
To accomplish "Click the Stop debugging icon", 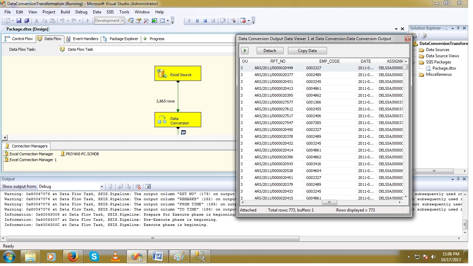I will [205, 21].
